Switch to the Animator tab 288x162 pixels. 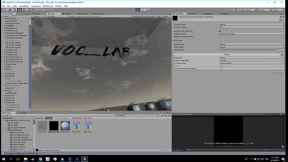tap(83, 14)
